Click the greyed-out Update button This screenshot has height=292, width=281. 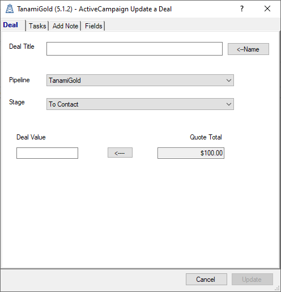252,280
